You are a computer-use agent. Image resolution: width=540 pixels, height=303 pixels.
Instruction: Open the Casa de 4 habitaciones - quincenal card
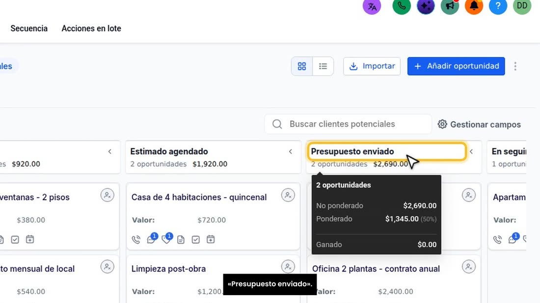pyautogui.click(x=199, y=197)
